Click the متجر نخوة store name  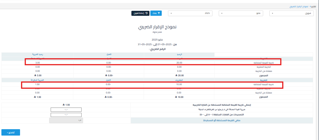[x=157, y=32]
